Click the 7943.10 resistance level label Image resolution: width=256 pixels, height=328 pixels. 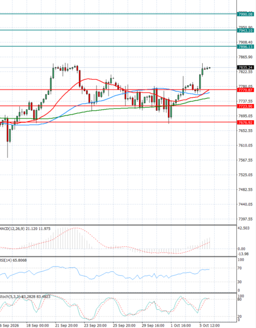point(245,31)
